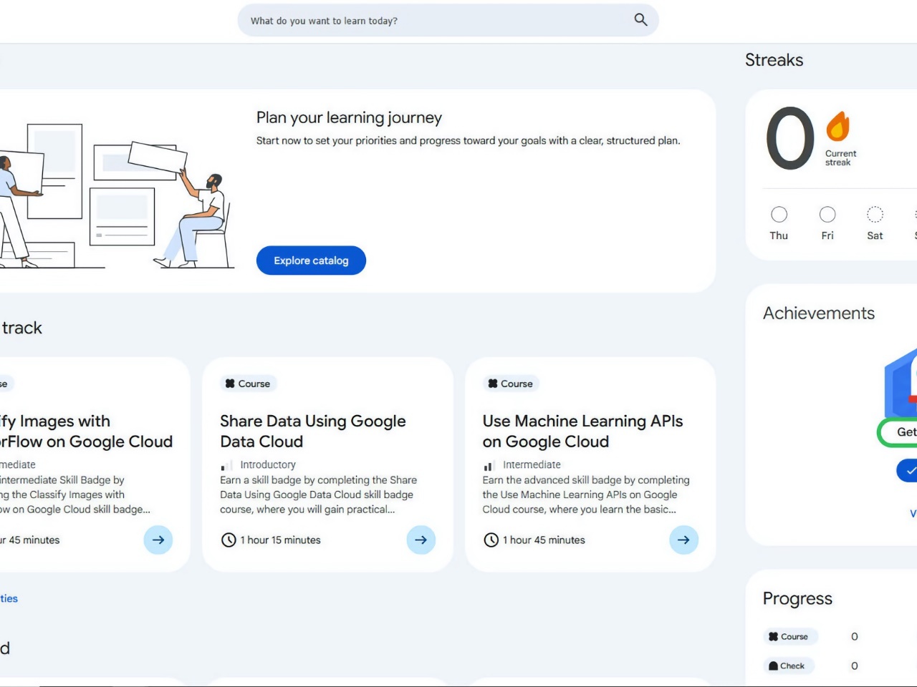The height and width of the screenshot is (687, 917).
Task: Open the Use Machine Learning APIs course arrow
Action: [683, 540]
